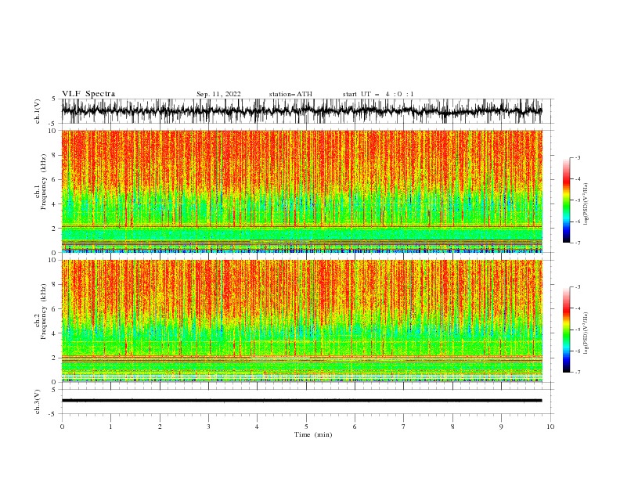Select the "ch.1 Frequency (kHz)" axis label

41,182
